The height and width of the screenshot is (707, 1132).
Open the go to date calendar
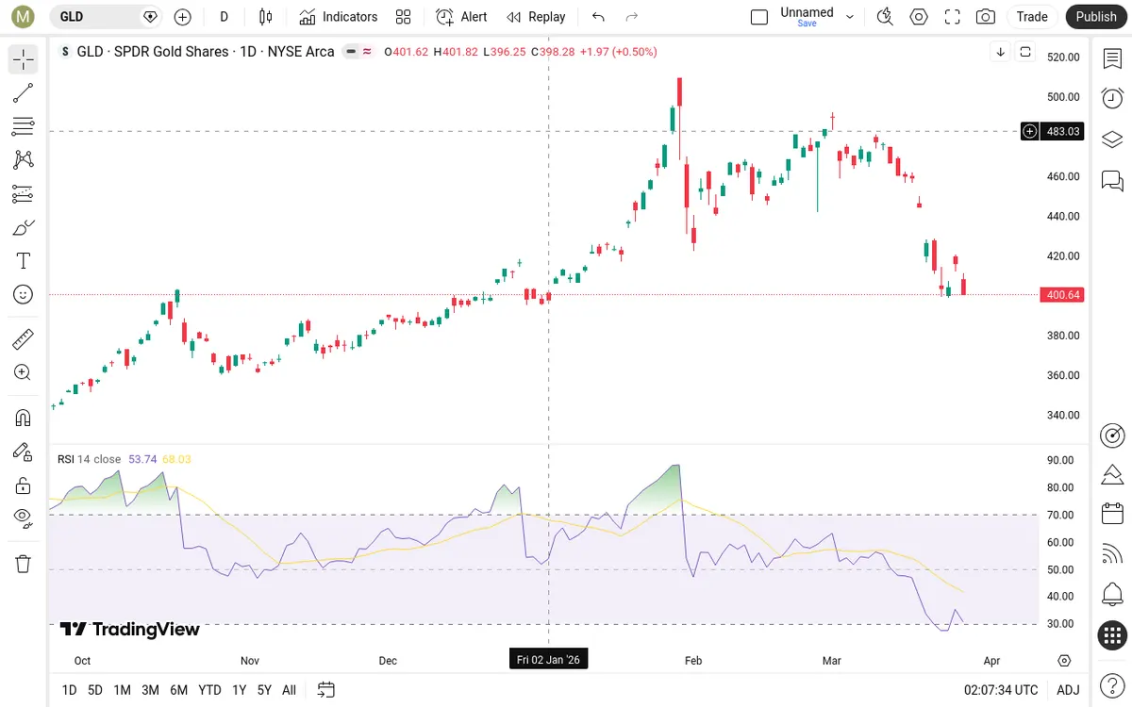(x=326, y=690)
